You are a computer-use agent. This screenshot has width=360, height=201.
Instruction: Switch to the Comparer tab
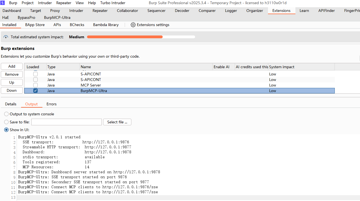[207, 11]
